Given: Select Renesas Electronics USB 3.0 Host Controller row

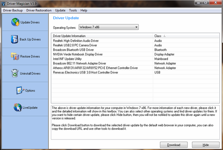Looking at the screenshot, I should (x=135, y=72).
